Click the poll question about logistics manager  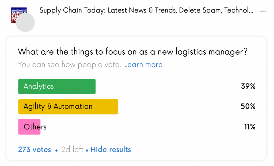tap(133, 52)
